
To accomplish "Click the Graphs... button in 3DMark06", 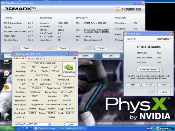I will (86, 56).
